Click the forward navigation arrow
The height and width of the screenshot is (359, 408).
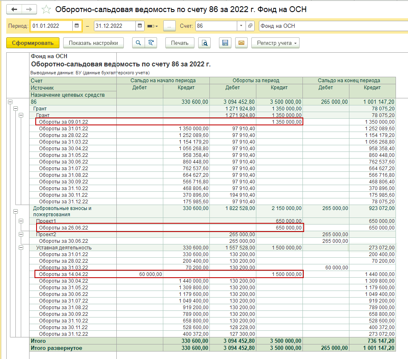(x=29, y=9)
